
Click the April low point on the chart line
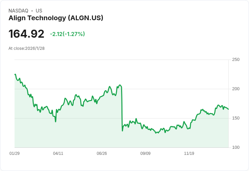[55, 122]
